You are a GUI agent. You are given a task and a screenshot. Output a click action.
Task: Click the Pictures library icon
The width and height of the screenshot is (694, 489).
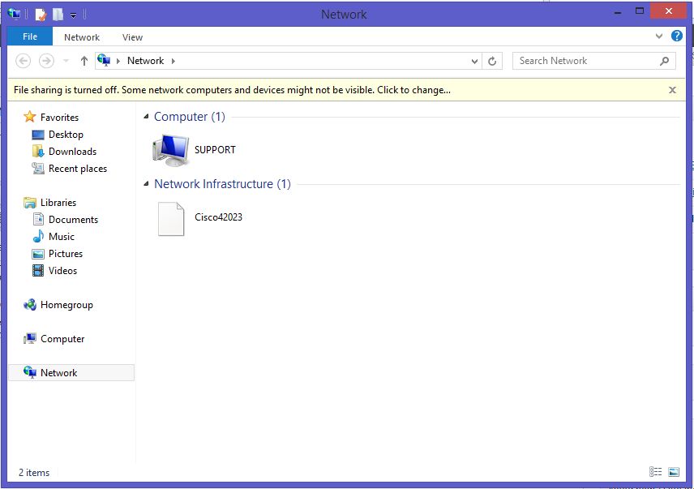38,254
